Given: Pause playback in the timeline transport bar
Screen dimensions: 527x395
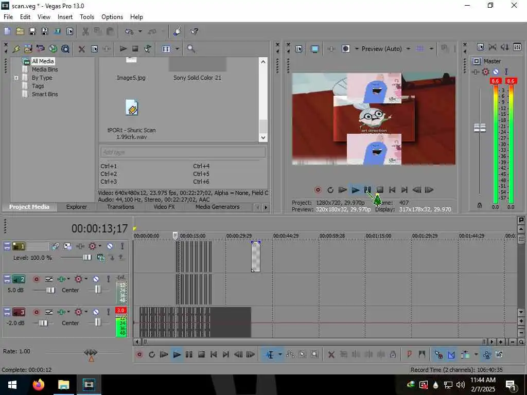Looking at the screenshot, I should pos(189,354).
